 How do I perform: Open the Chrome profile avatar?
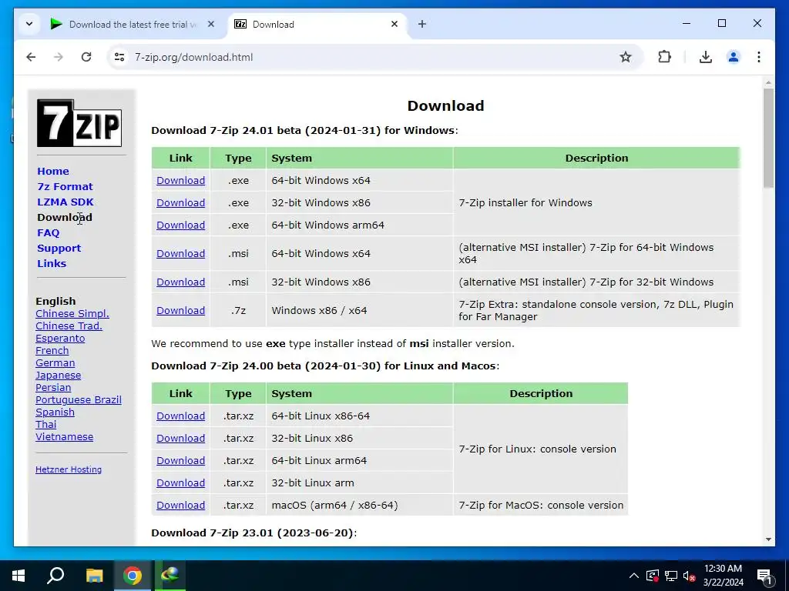[x=734, y=57]
